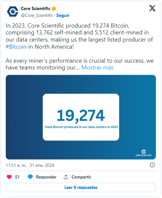Click the Compartir label
This screenshot has width=162, height=198.
(x=81, y=177)
